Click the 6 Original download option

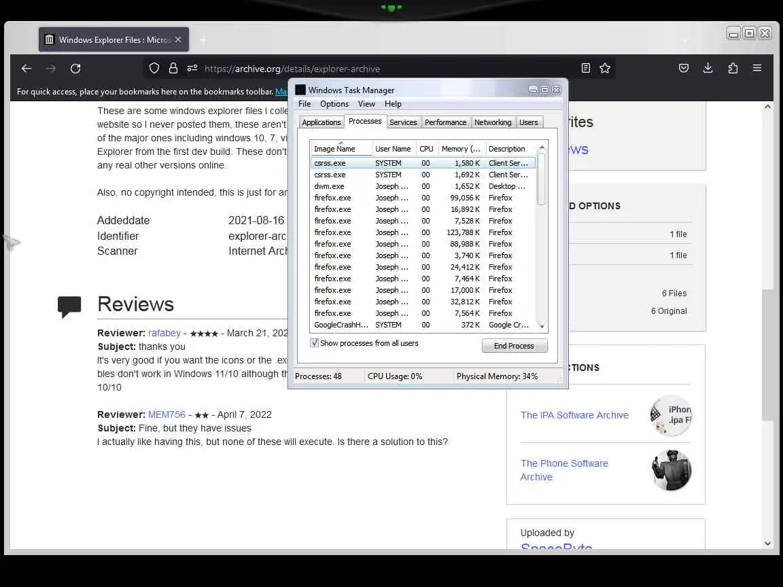(669, 311)
